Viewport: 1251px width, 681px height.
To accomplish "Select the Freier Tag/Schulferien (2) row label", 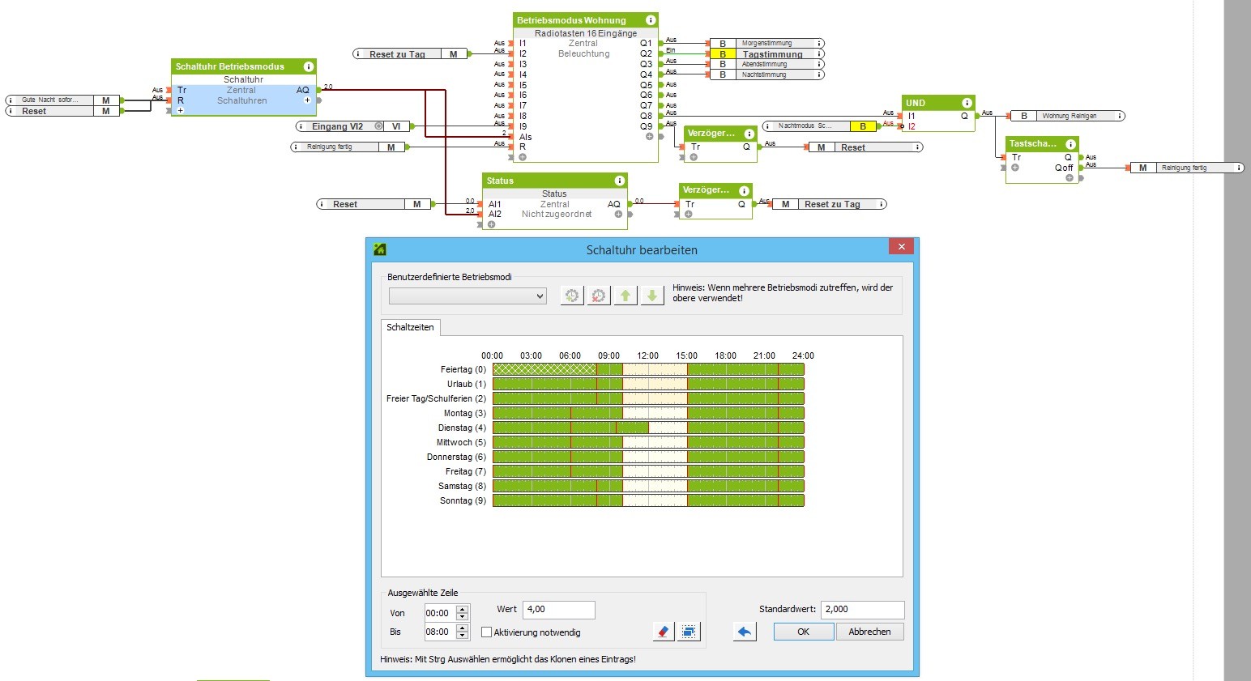I will tap(436, 398).
